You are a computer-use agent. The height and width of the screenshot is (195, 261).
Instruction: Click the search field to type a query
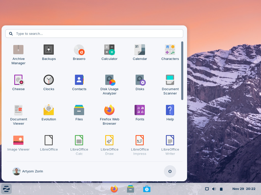[x=94, y=34]
